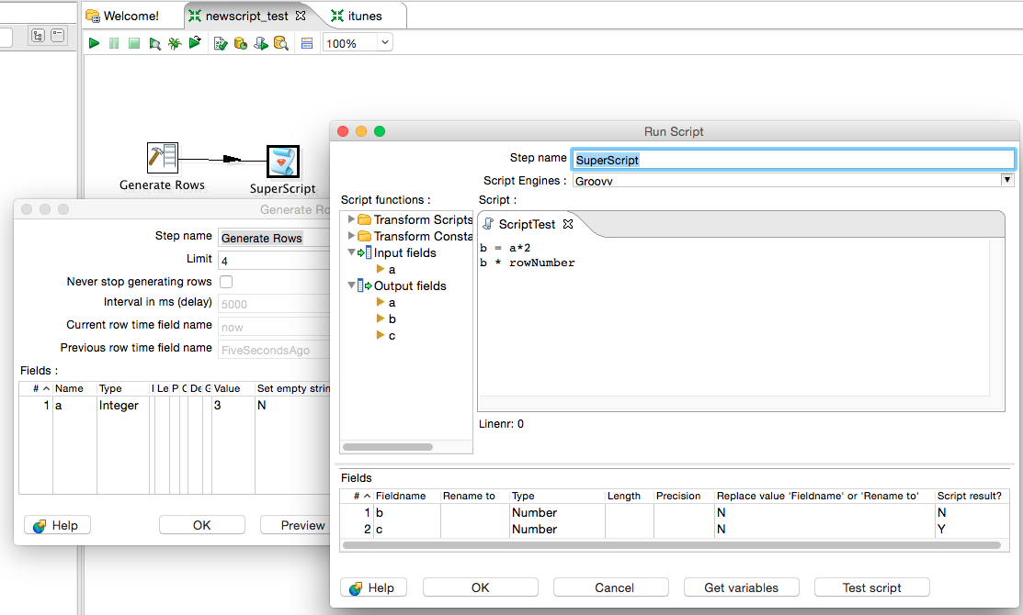Switch to the itunes tab
Image resolution: width=1023 pixels, height=615 pixels.
coord(358,16)
